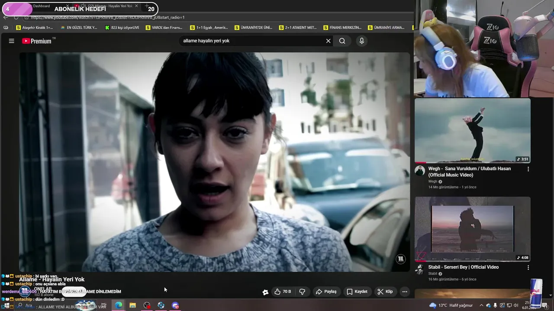Click the browser address bar URL
The image size is (554, 311).
[108, 17]
